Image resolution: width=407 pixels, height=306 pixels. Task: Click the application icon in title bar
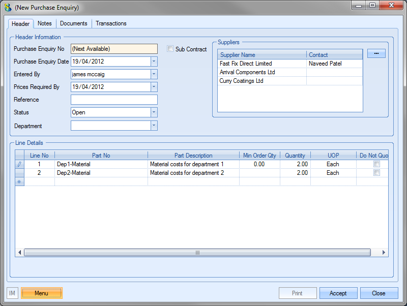(x=8, y=8)
